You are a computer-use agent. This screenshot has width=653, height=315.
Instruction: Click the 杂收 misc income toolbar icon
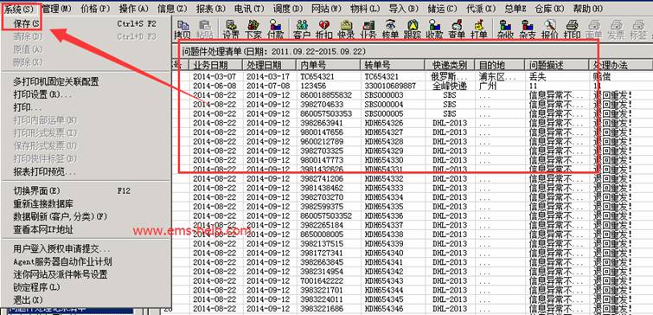pyautogui.click(x=506, y=29)
